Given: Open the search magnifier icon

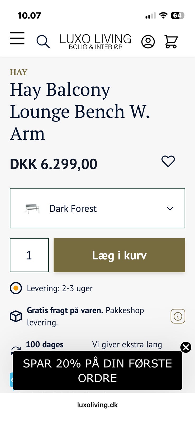Looking at the screenshot, I should pos(43,42).
